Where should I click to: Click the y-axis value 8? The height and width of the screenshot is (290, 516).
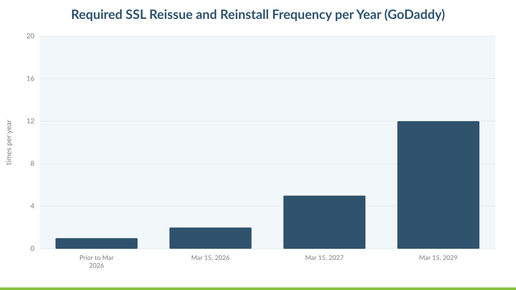tap(32, 164)
